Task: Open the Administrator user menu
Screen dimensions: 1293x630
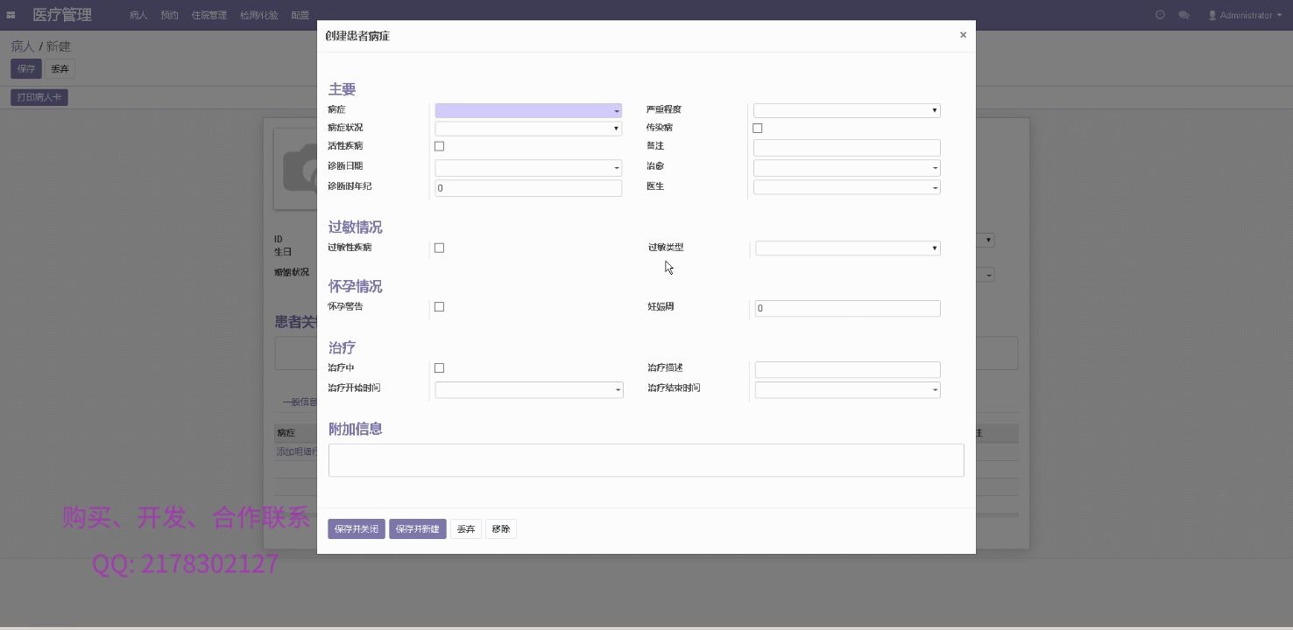Action: click(x=1244, y=15)
